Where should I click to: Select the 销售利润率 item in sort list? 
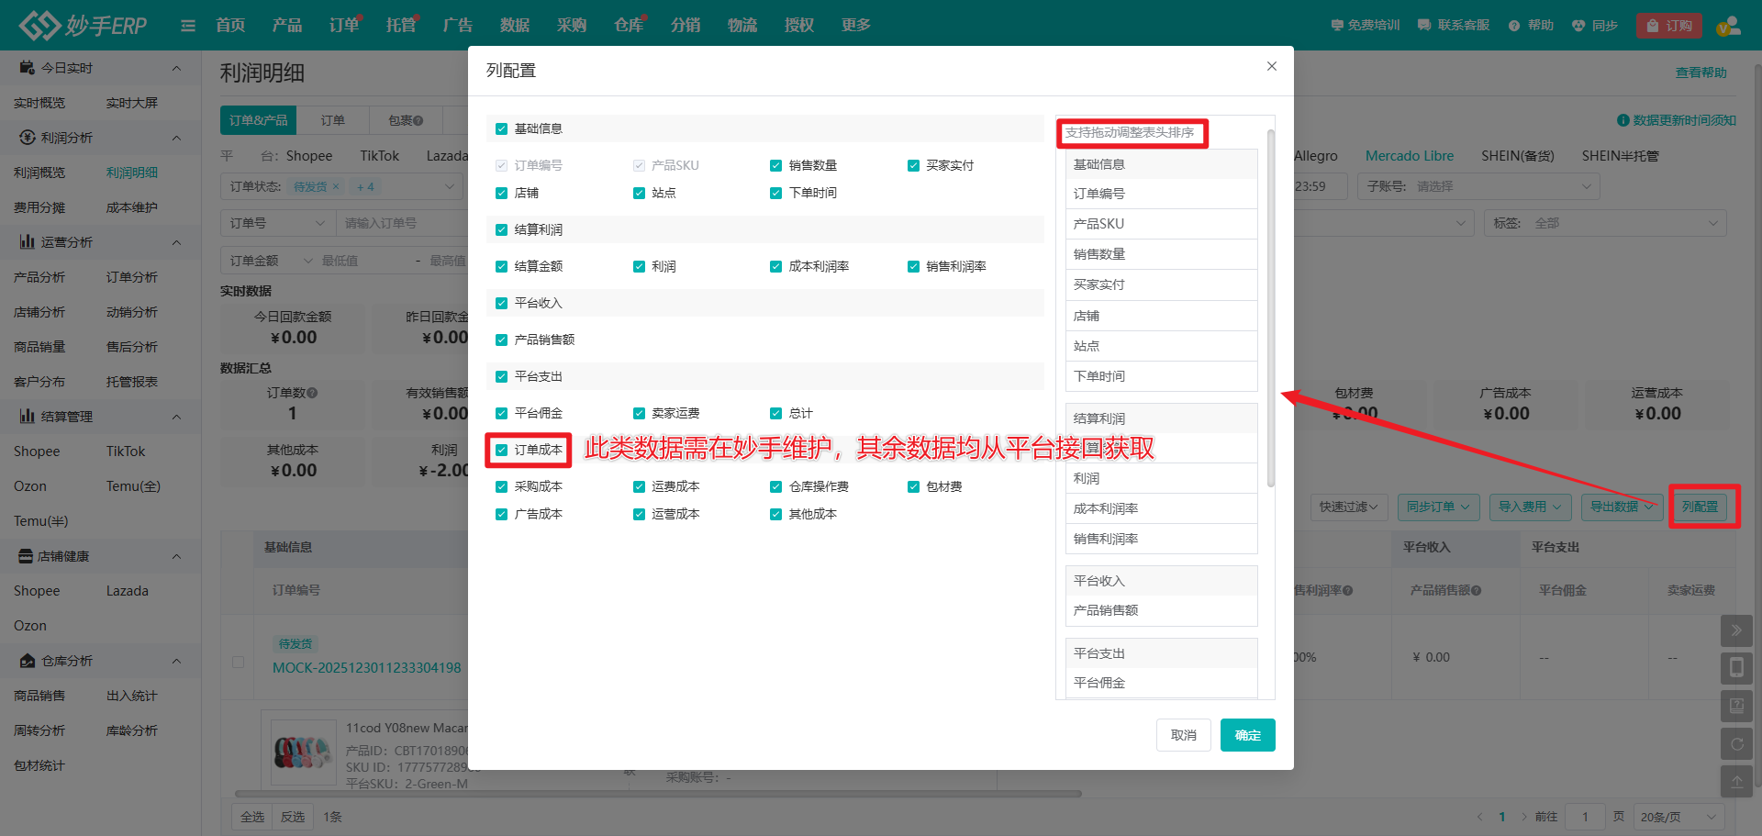point(1161,539)
